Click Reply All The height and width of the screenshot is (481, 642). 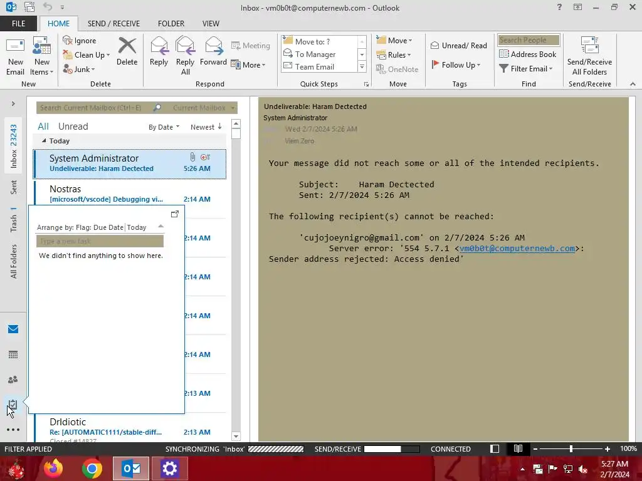coord(185,56)
